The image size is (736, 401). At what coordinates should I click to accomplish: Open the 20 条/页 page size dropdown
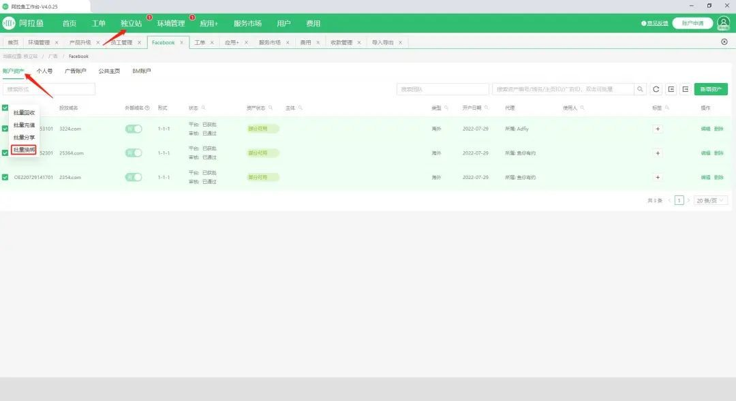[x=710, y=200]
